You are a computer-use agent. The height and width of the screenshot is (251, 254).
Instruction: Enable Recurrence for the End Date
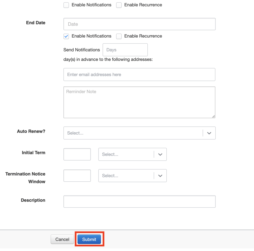pyautogui.click(x=119, y=36)
